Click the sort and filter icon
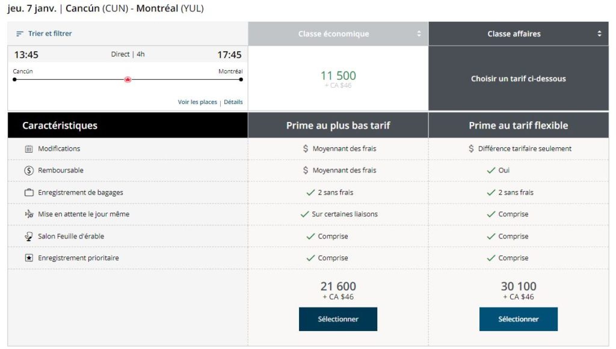Image resolution: width=616 pixels, height=349 pixels. pyautogui.click(x=19, y=34)
